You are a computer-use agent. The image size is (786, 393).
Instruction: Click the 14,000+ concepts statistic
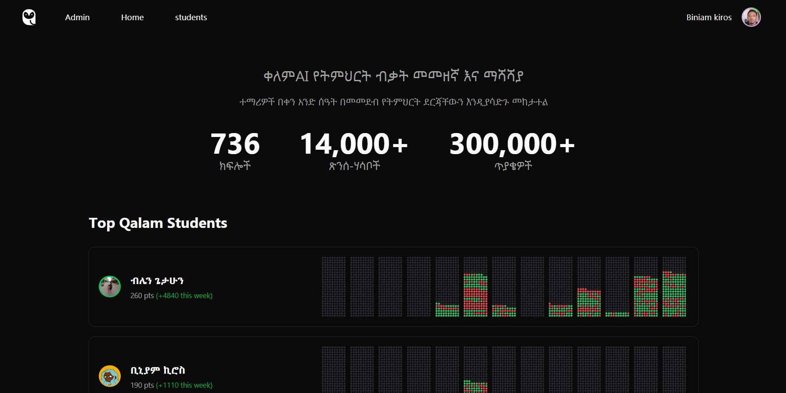pyautogui.click(x=354, y=144)
